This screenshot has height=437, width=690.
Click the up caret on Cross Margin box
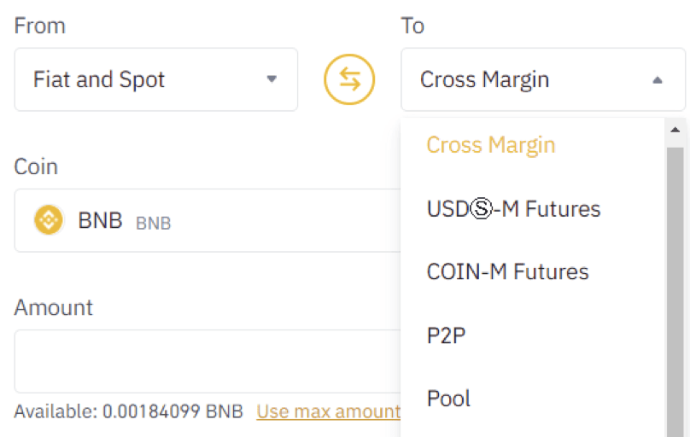point(658,80)
